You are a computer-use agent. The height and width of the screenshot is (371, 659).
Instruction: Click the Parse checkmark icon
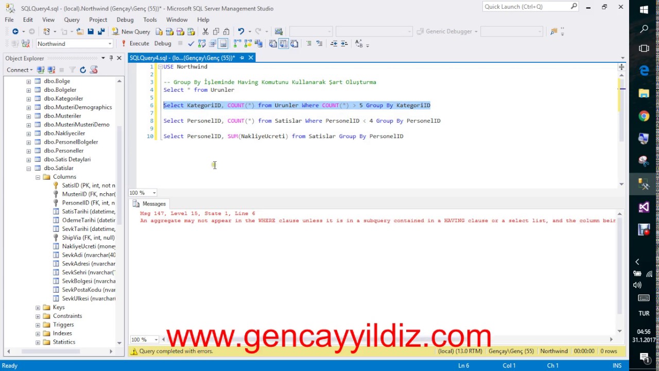[x=191, y=44]
